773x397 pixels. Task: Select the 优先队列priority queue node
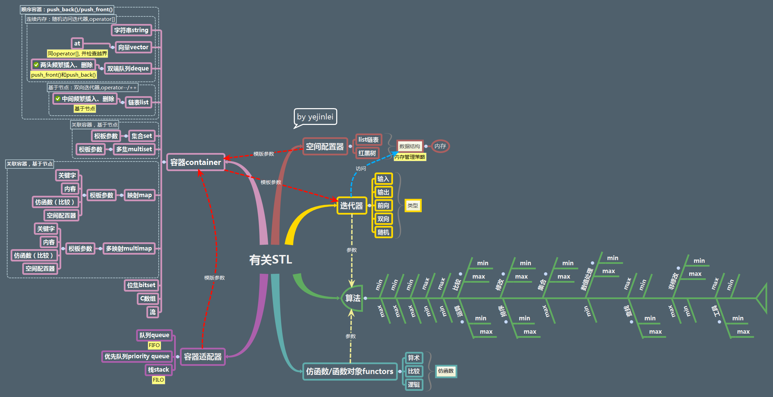[137, 356]
